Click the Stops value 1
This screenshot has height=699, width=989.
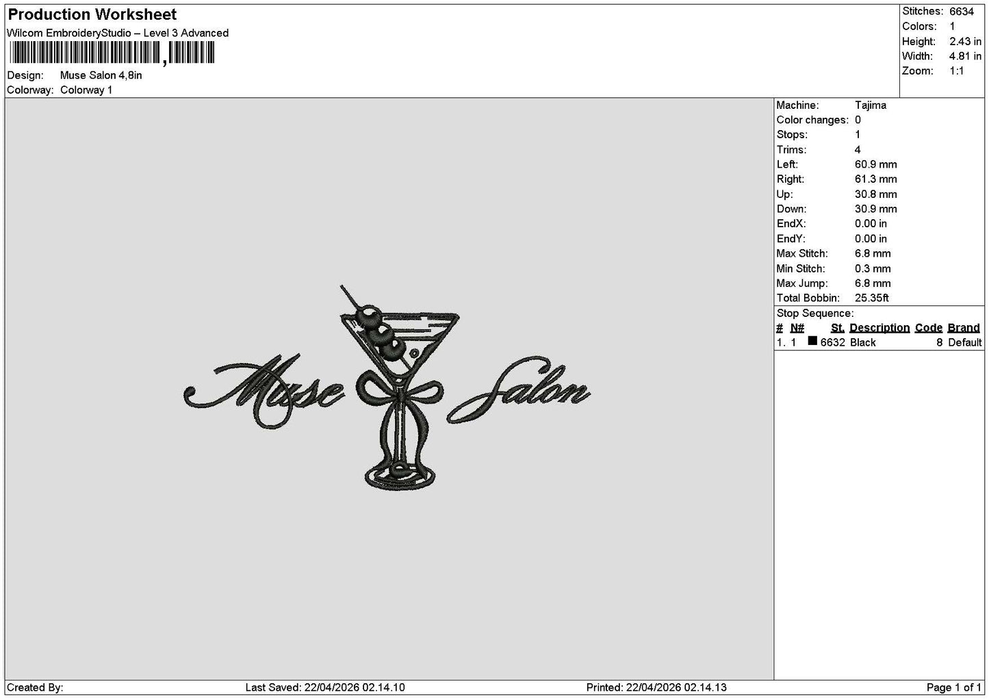point(858,135)
